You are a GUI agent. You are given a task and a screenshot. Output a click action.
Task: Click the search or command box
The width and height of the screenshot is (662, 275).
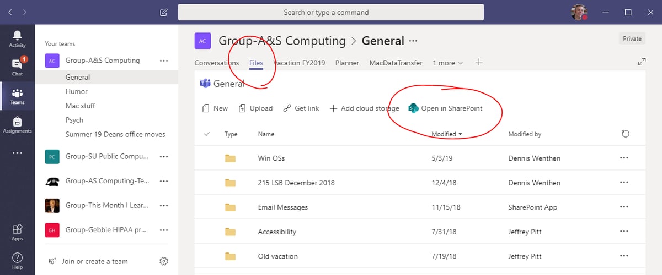click(x=330, y=12)
